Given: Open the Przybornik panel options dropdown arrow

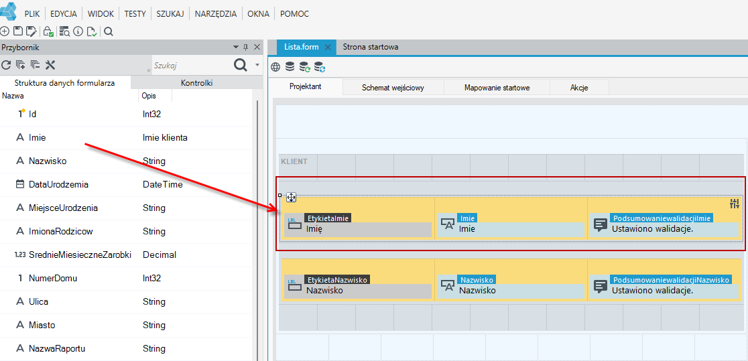Looking at the screenshot, I should (x=236, y=47).
